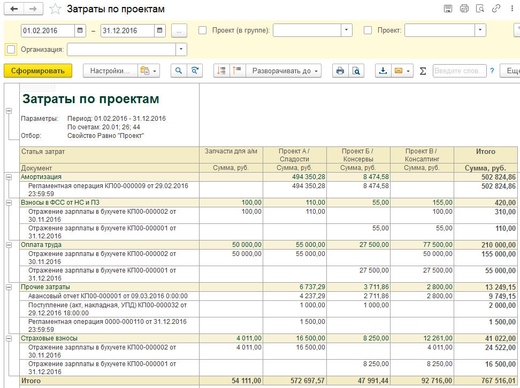Collapse the Оплата труда group

[x=9, y=245]
